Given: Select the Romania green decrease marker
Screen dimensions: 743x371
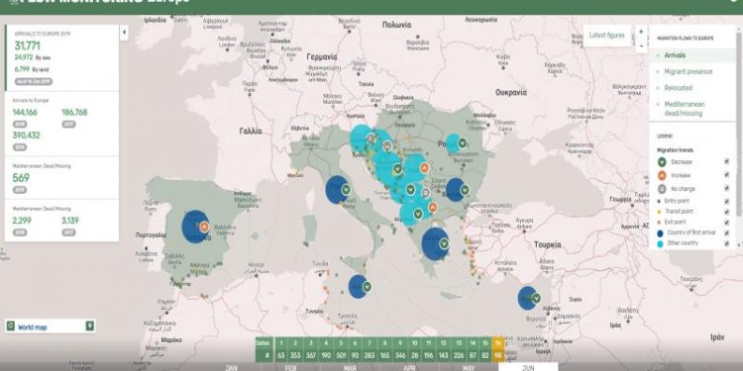Looking at the screenshot, I should (x=463, y=142).
